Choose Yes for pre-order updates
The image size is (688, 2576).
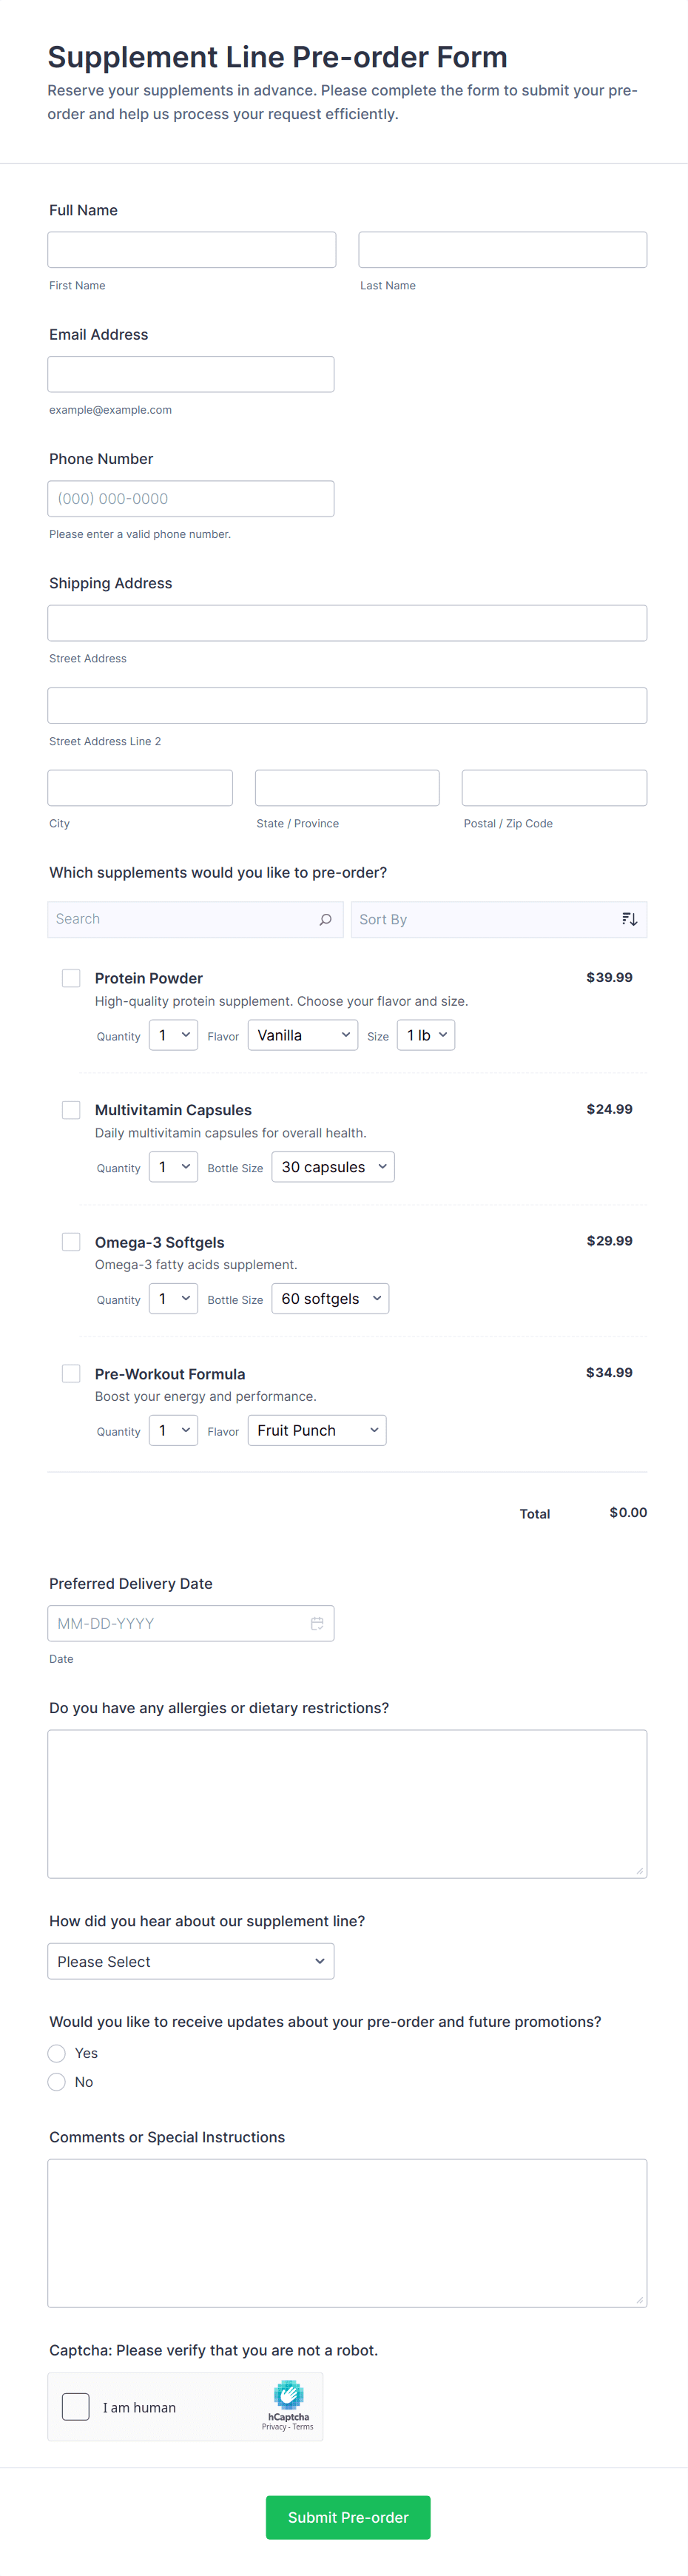pos(57,2054)
